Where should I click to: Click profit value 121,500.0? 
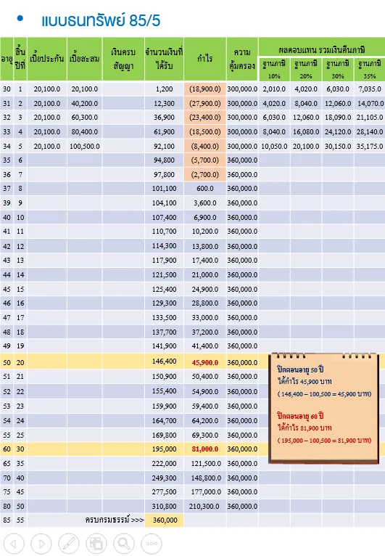[x=206, y=463]
